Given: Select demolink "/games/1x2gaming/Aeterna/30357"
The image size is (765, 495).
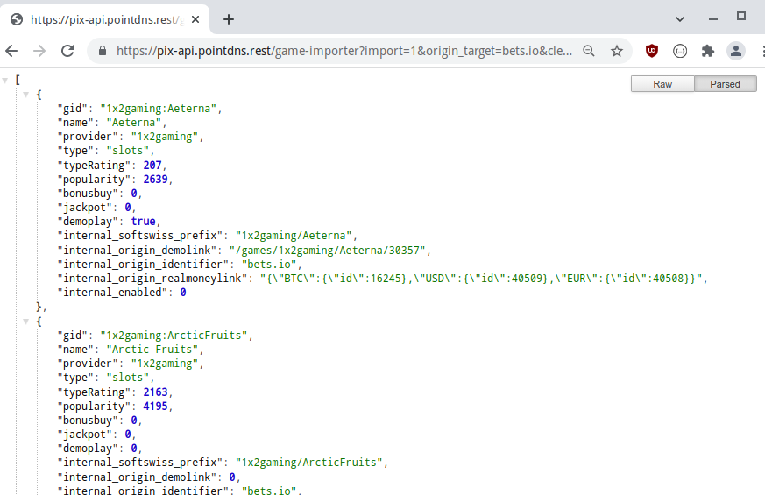Looking at the screenshot, I should (x=328, y=251).
